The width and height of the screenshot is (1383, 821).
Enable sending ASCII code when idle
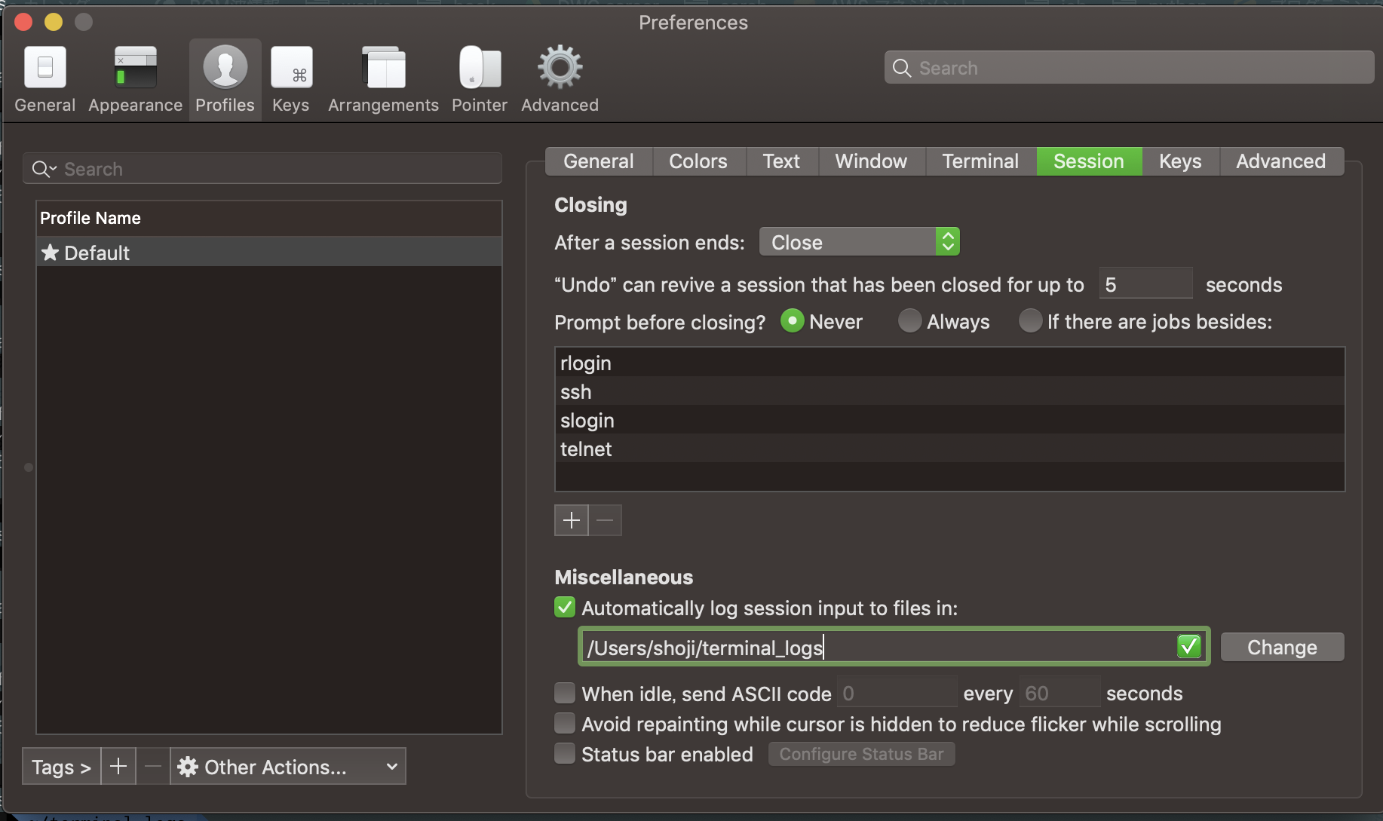[565, 693]
